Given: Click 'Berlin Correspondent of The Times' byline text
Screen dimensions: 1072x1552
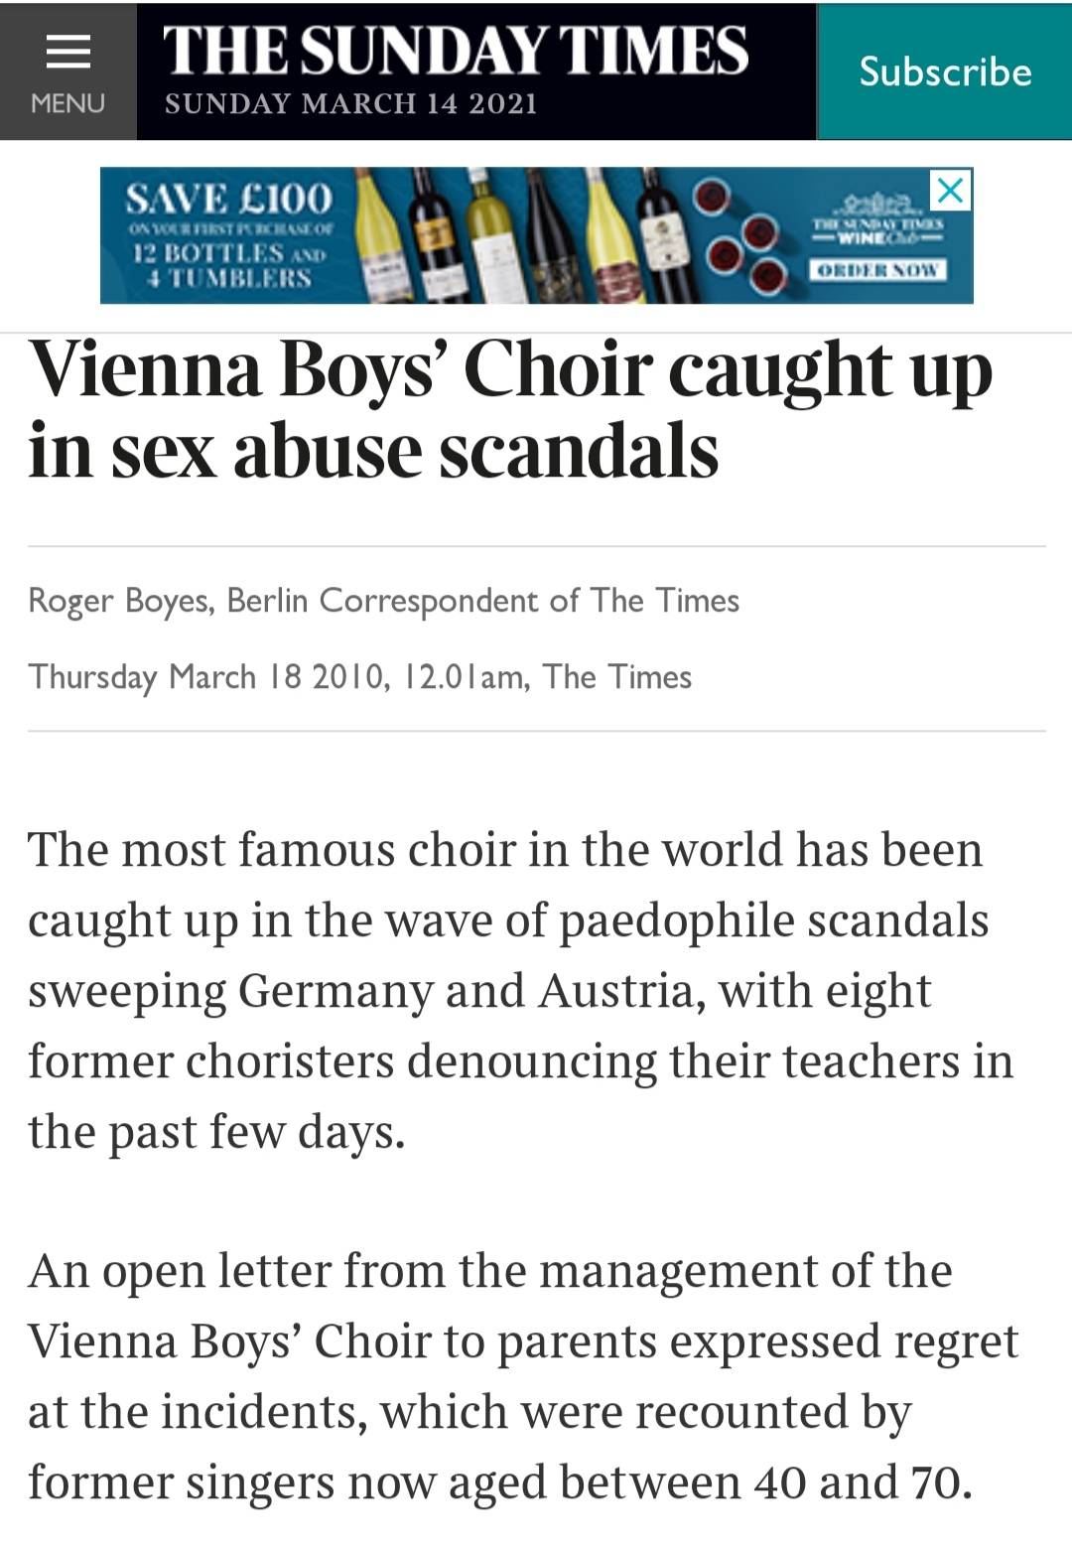Looking at the screenshot, I should [x=482, y=601].
